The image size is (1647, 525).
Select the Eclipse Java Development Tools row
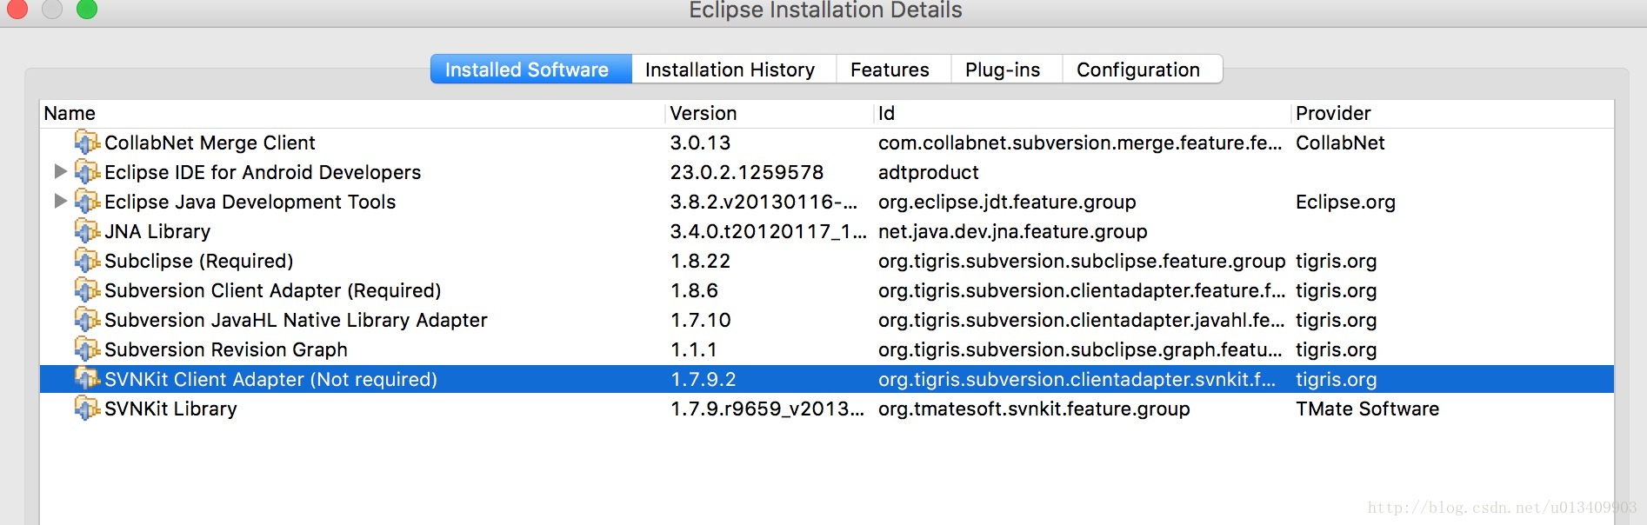click(x=827, y=202)
